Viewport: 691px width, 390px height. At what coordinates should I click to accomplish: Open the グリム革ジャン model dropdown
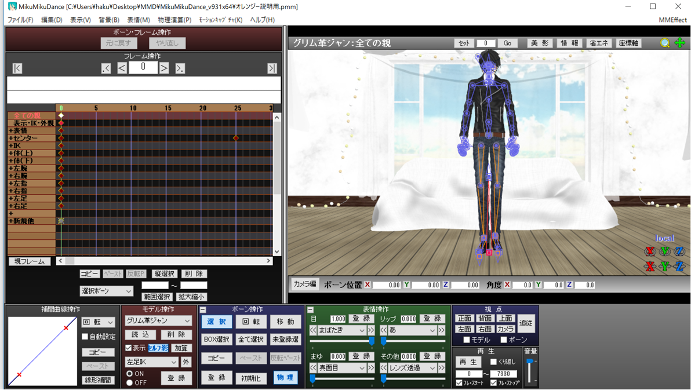click(x=158, y=321)
